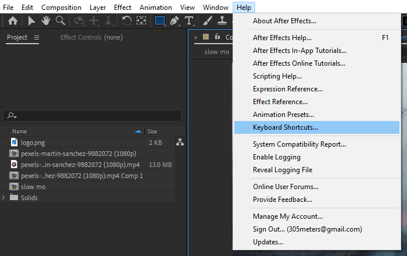The width and height of the screenshot is (407, 256).
Task: Toggle the composition panel lock icon
Action: [217, 37]
